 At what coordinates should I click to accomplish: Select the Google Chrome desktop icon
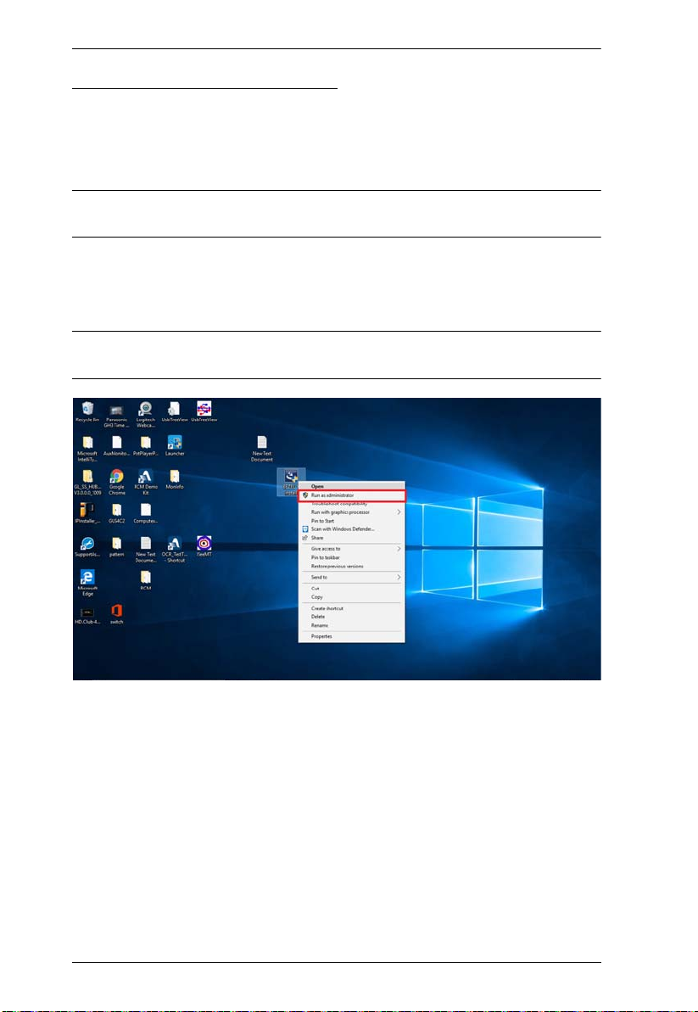pyautogui.click(x=117, y=482)
